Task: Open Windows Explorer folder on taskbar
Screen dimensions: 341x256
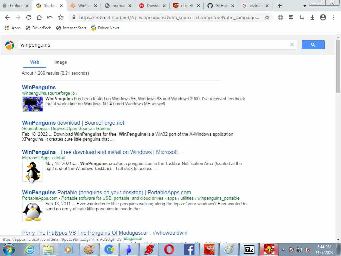Action: (x=48, y=249)
